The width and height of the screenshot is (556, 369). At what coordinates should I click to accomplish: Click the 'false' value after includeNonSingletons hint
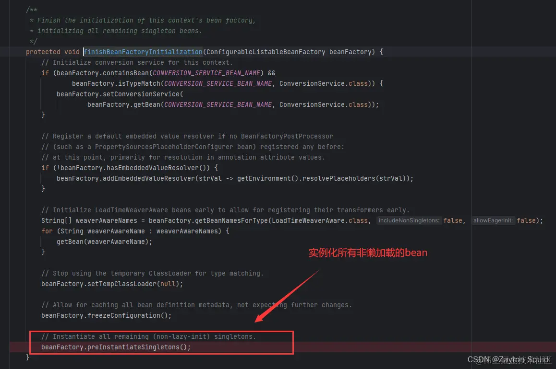pos(453,221)
